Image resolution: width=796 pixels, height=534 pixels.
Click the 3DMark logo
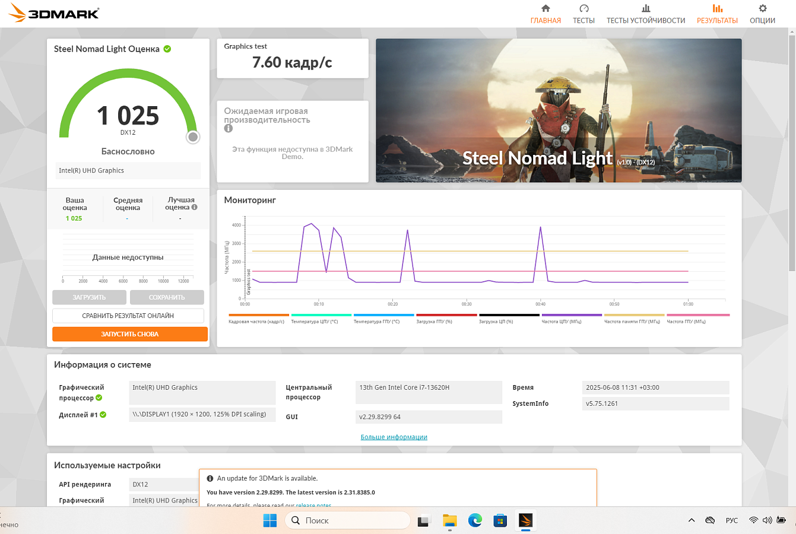[x=54, y=12]
